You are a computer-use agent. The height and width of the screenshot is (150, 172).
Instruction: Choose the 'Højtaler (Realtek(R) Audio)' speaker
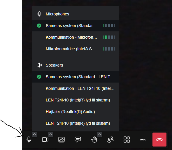coord(76,112)
